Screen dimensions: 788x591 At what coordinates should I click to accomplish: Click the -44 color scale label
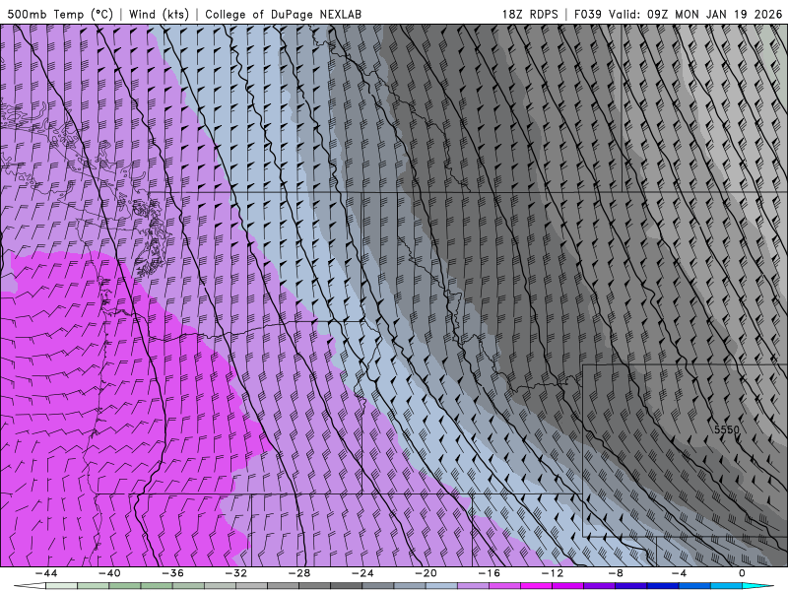point(46,573)
